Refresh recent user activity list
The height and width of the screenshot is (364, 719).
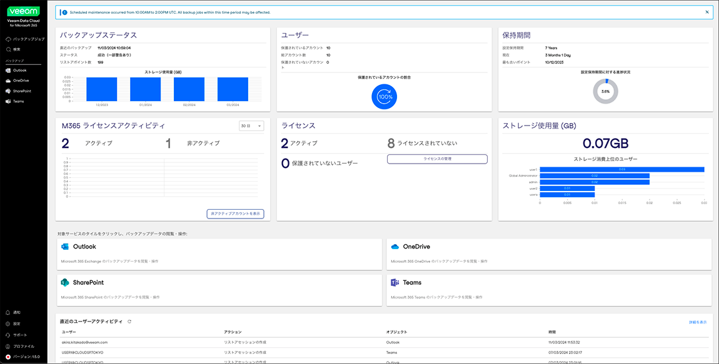(x=129, y=322)
